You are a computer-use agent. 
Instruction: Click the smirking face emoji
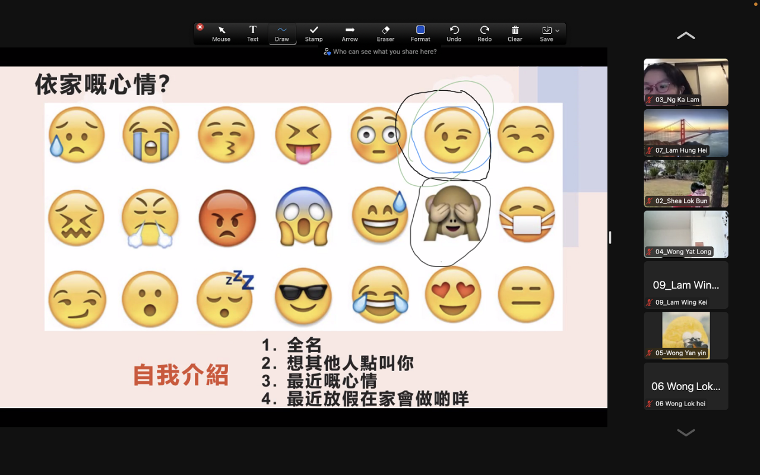[77, 300]
